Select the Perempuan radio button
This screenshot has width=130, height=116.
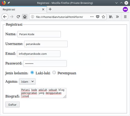[x=54, y=73]
